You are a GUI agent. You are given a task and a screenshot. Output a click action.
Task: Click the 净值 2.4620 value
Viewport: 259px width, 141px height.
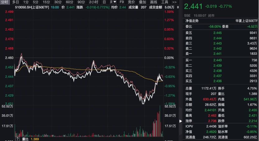211,132
